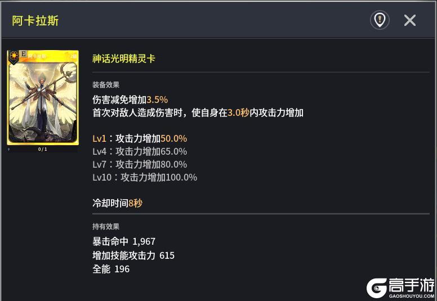Select the 神话光明精灵卡 heading
437x301 pixels.
coord(124,59)
